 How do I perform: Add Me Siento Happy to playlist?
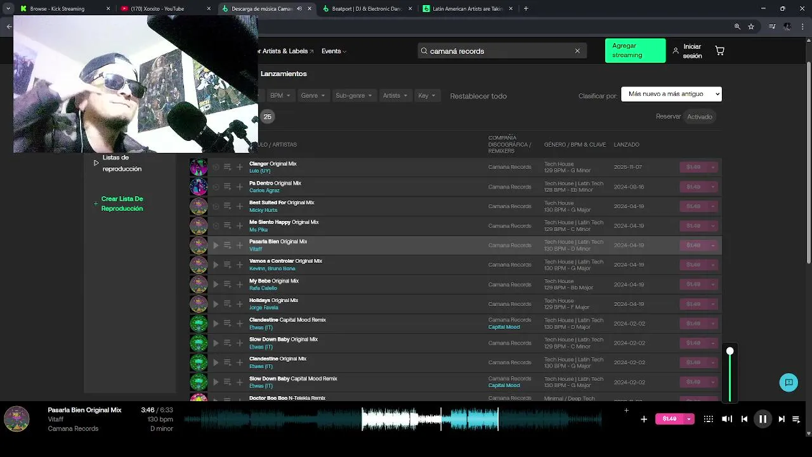pos(240,226)
